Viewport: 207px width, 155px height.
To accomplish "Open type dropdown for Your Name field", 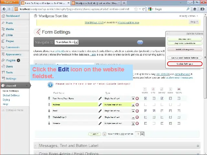I will pos(133,98).
